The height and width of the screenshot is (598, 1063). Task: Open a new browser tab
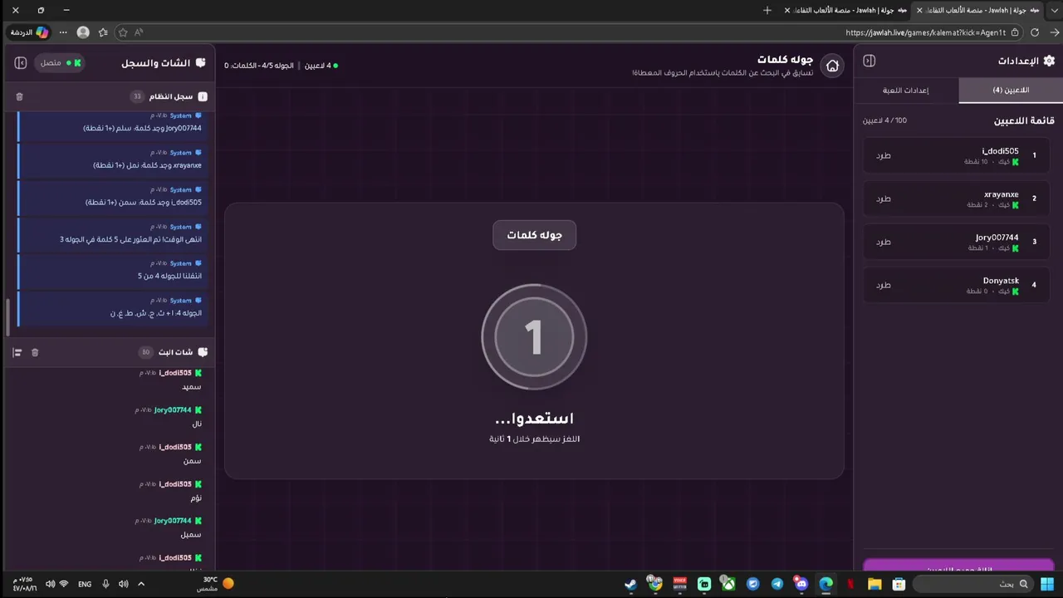click(767, 10)
